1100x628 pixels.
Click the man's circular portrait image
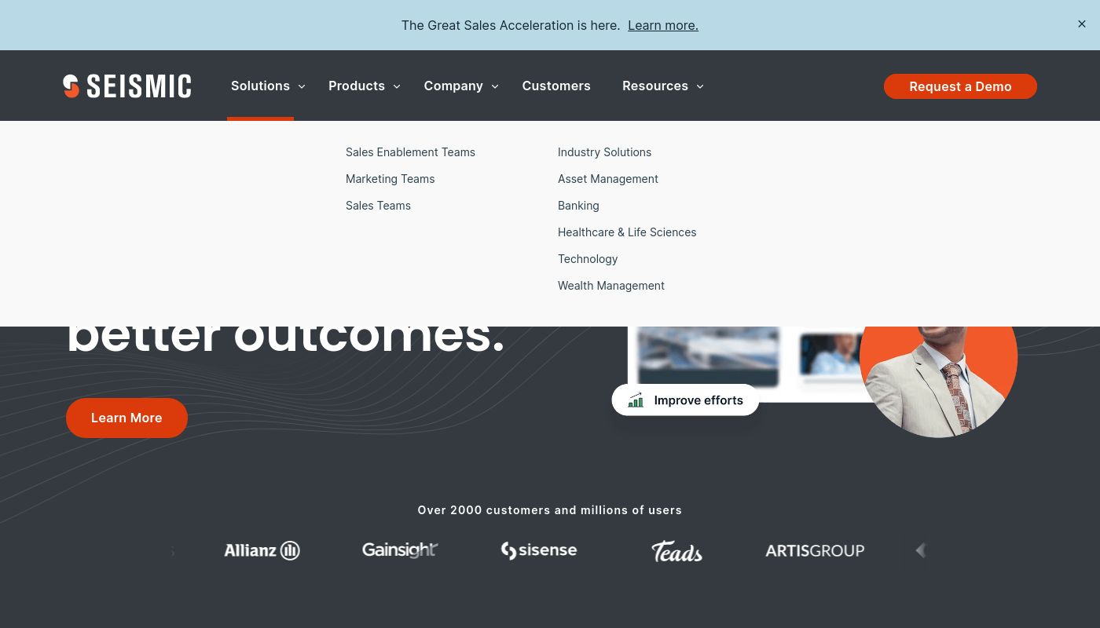(x=939, y=382)
